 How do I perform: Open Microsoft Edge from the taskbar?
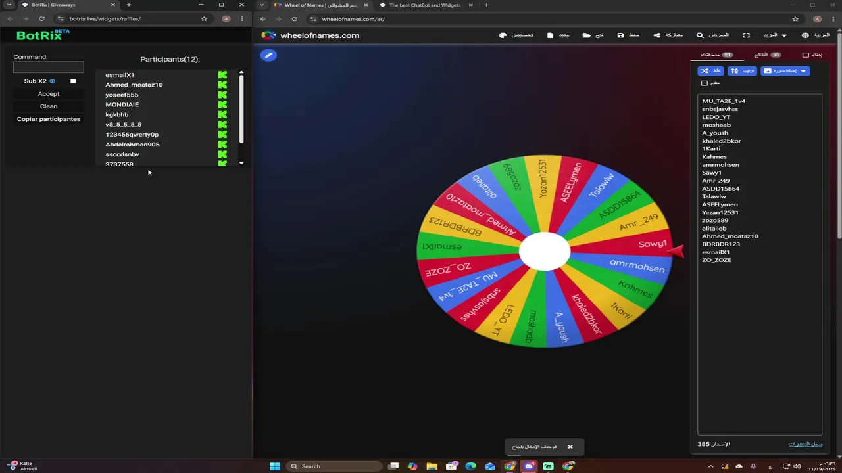coord(470,466)
